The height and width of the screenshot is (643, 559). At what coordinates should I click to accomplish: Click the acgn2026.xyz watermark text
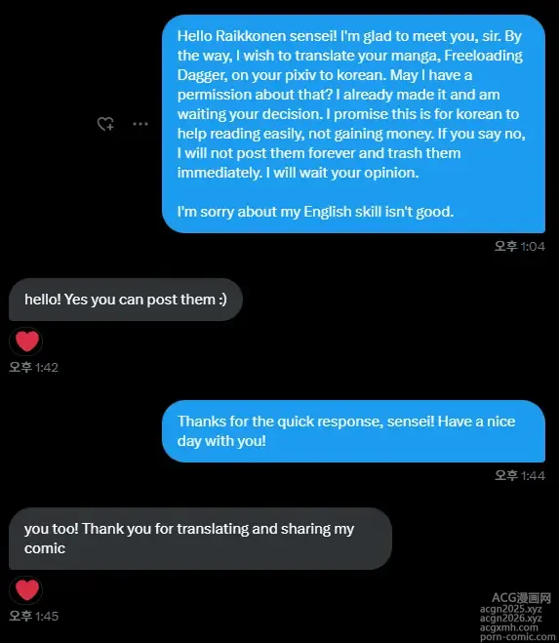click(x=511, y=618)
